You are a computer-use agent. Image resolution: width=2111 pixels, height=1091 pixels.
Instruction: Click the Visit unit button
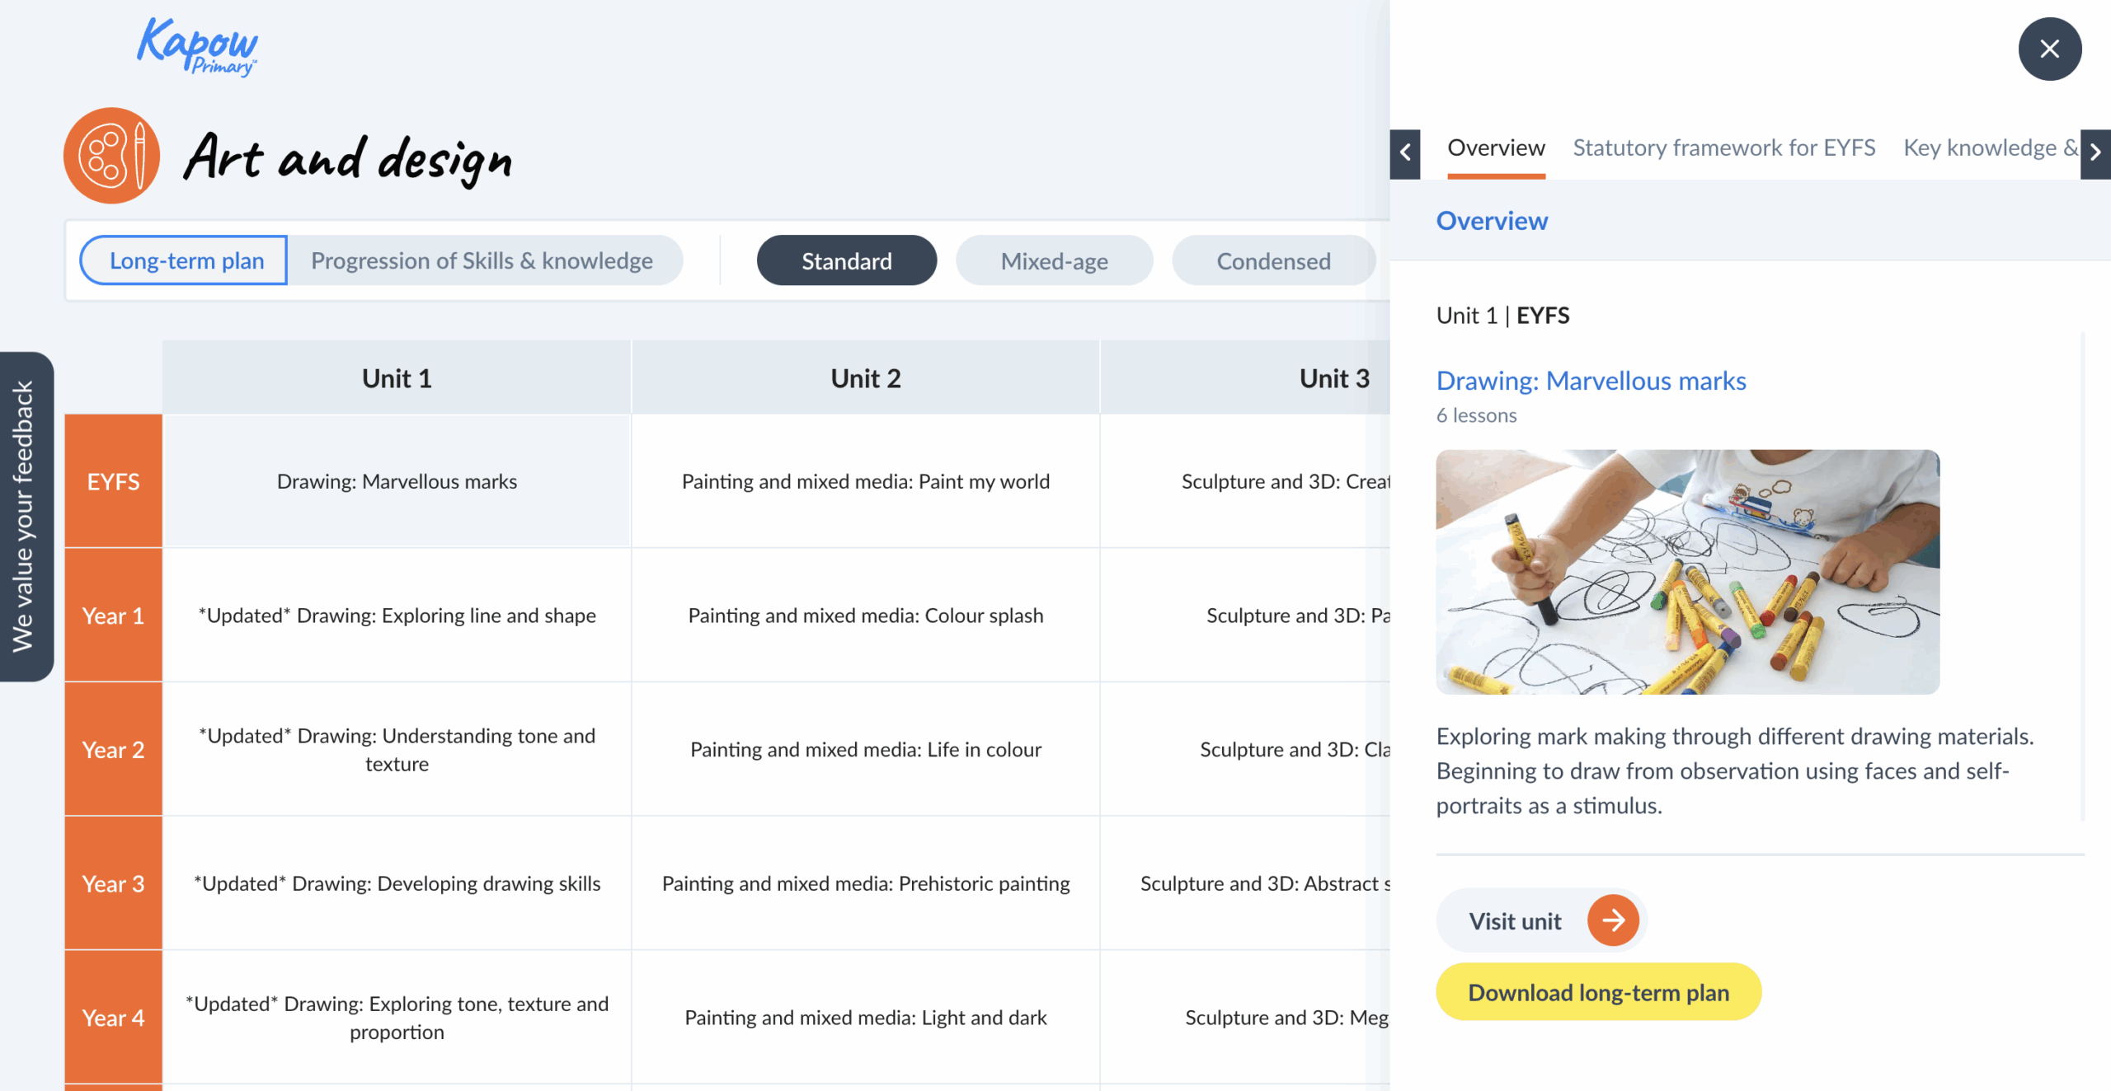(x=1541, y=920)
